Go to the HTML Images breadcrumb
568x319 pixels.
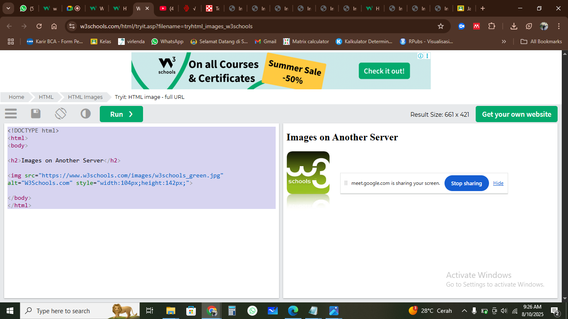pos(85,97)
